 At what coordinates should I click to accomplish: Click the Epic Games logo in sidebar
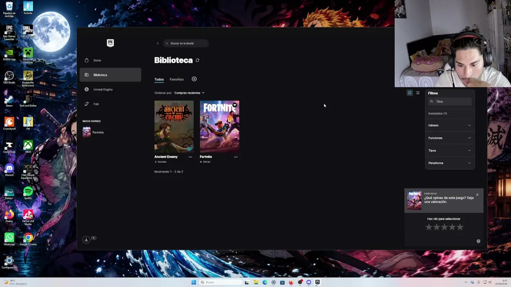(x=110, y=43)
